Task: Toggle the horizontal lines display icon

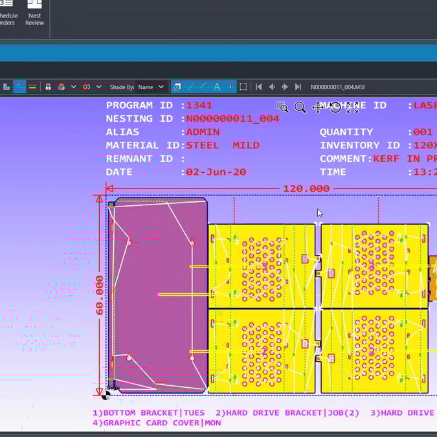Action: (32, 87)
